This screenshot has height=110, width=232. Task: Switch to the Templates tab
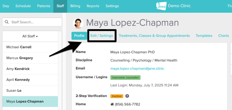click(204, 36)
